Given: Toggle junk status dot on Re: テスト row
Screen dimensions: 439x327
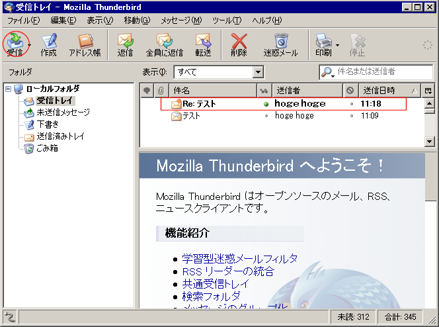Looking at the screenshot, I should [x=352, y=104].
